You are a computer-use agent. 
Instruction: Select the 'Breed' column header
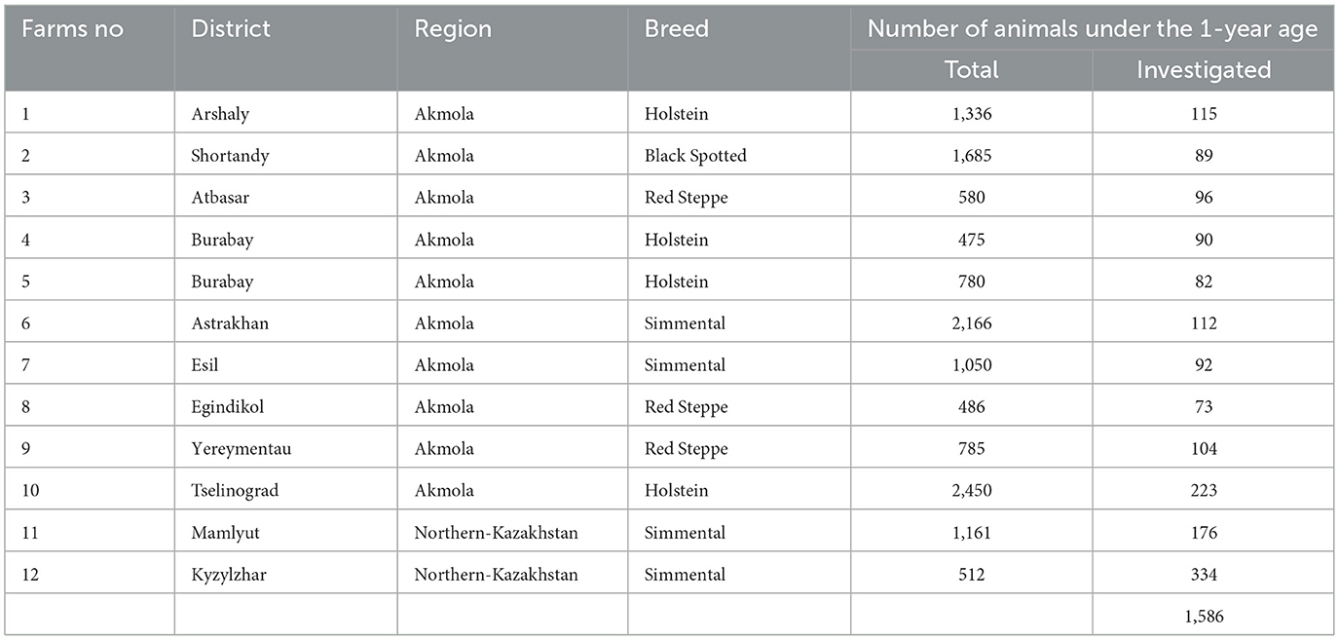click(677, 29)
